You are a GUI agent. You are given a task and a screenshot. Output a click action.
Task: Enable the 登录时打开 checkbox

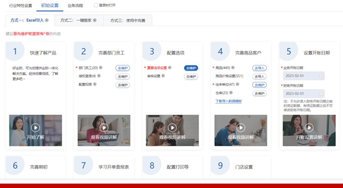click(x=95, y=5)
